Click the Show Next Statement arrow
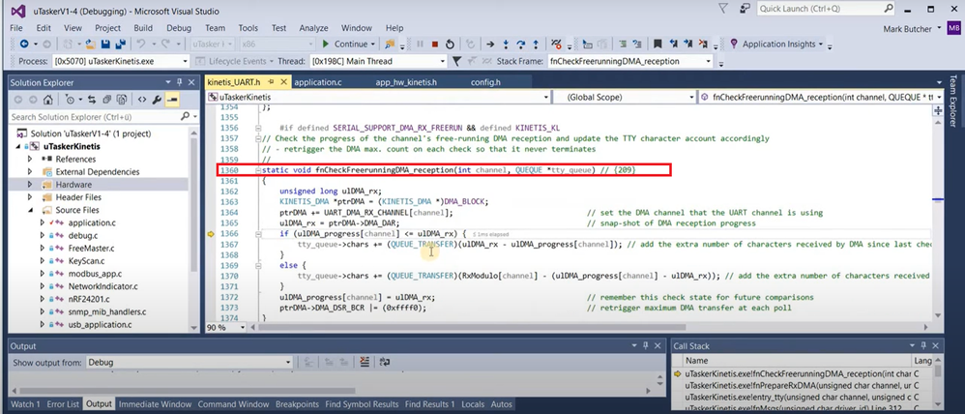The width and height of the screenshot is (965, 414). [x=490, y=44]
